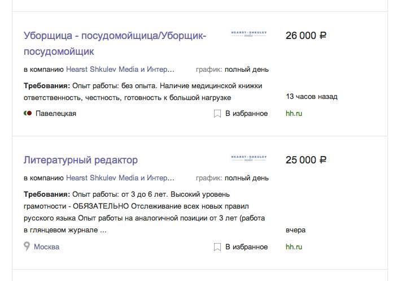
Task: Open the company link in the editor vacancy
Action: [x=120, y=178]
